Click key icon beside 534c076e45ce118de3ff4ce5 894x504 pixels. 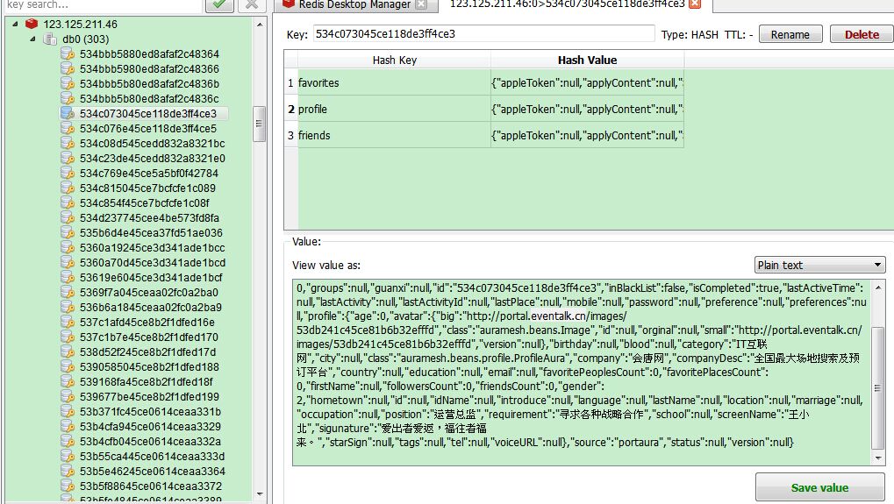(68, 129)
